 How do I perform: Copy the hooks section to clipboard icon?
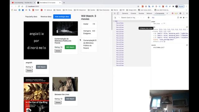(187, 27)
